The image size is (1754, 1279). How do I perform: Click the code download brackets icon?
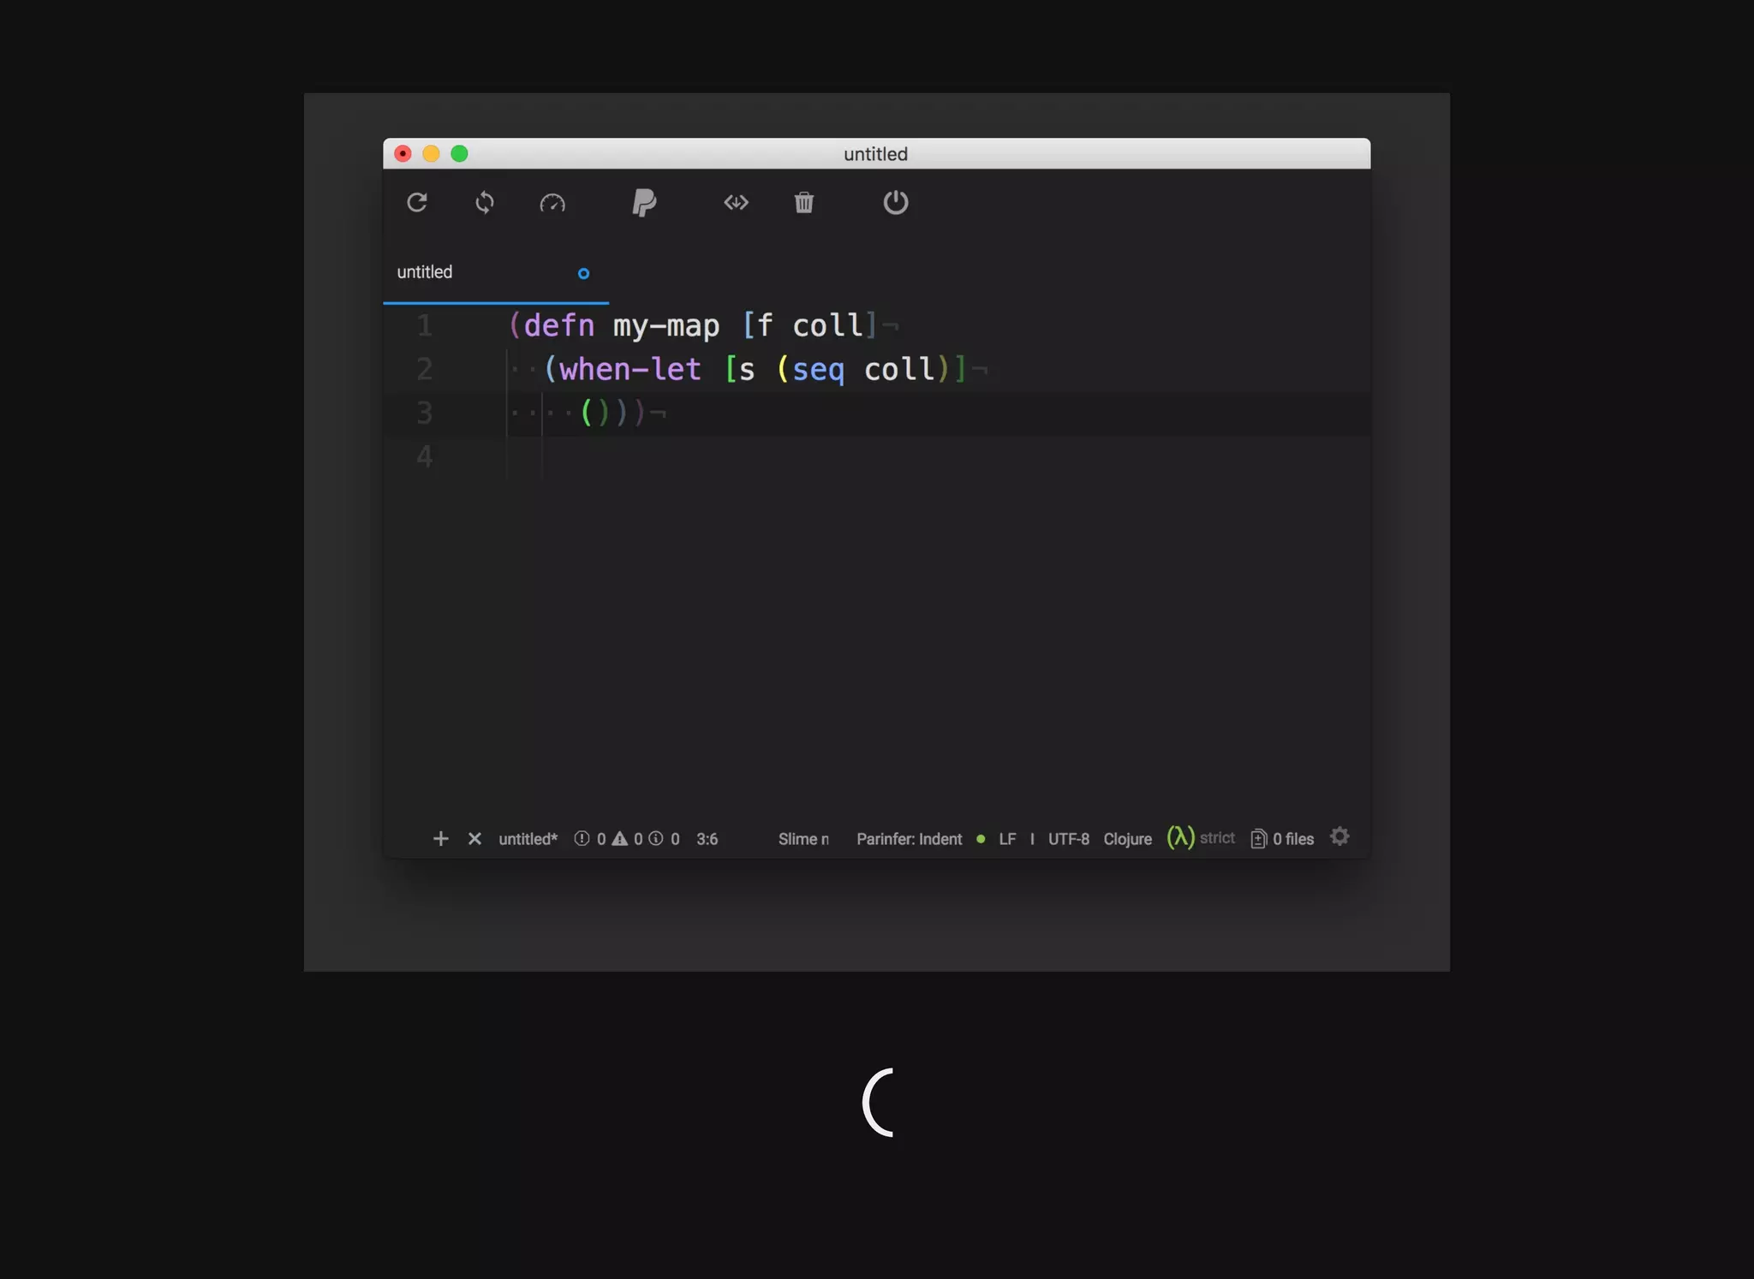[736, 203]
